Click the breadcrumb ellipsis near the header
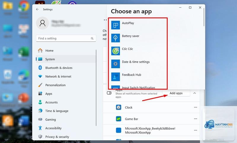This screenshot has height=143, width=237. [105, 20]
